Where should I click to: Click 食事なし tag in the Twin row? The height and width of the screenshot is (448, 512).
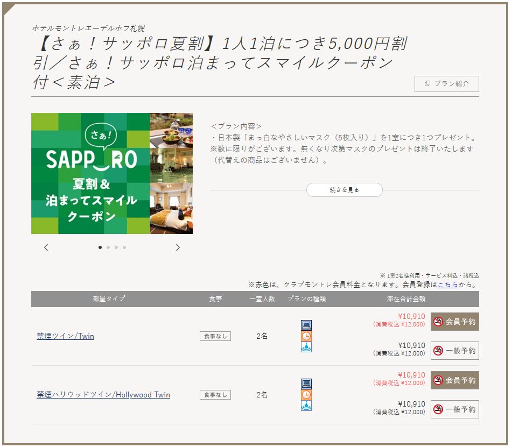click(215, 336)
